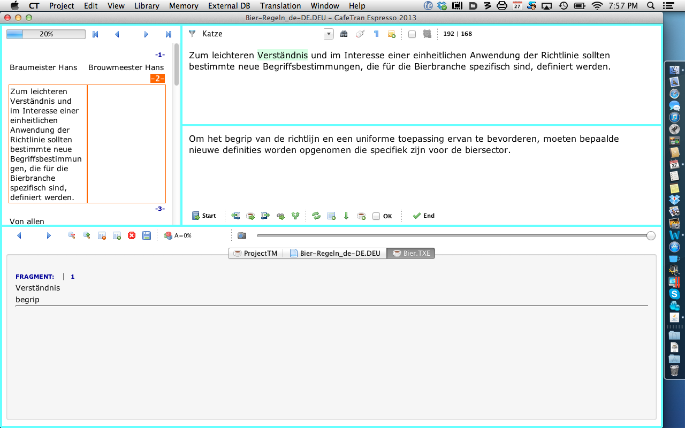Image resolution: width=685 pixels, height=428 pixels.
Task: Click the green circular arrows refresh icon
Action: pos(316,216)
